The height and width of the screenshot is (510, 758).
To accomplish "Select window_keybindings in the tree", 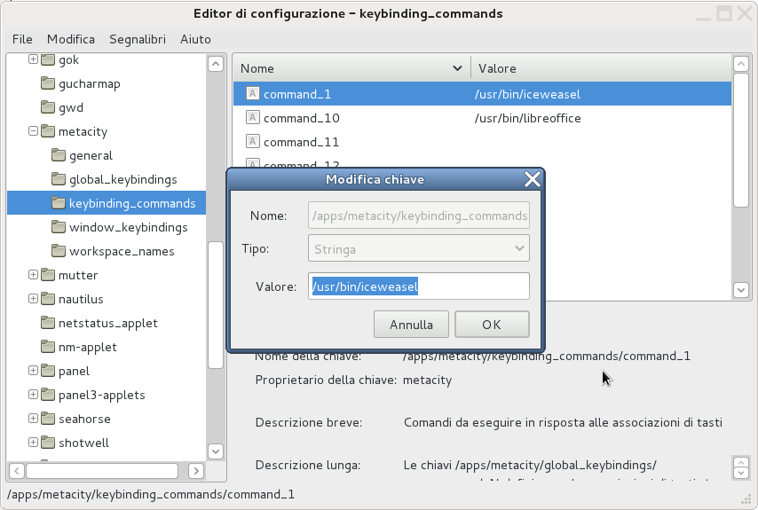I will pos(128,228).
